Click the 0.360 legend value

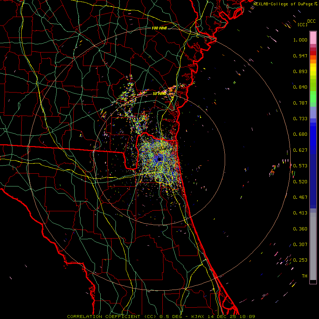point(300,229)
